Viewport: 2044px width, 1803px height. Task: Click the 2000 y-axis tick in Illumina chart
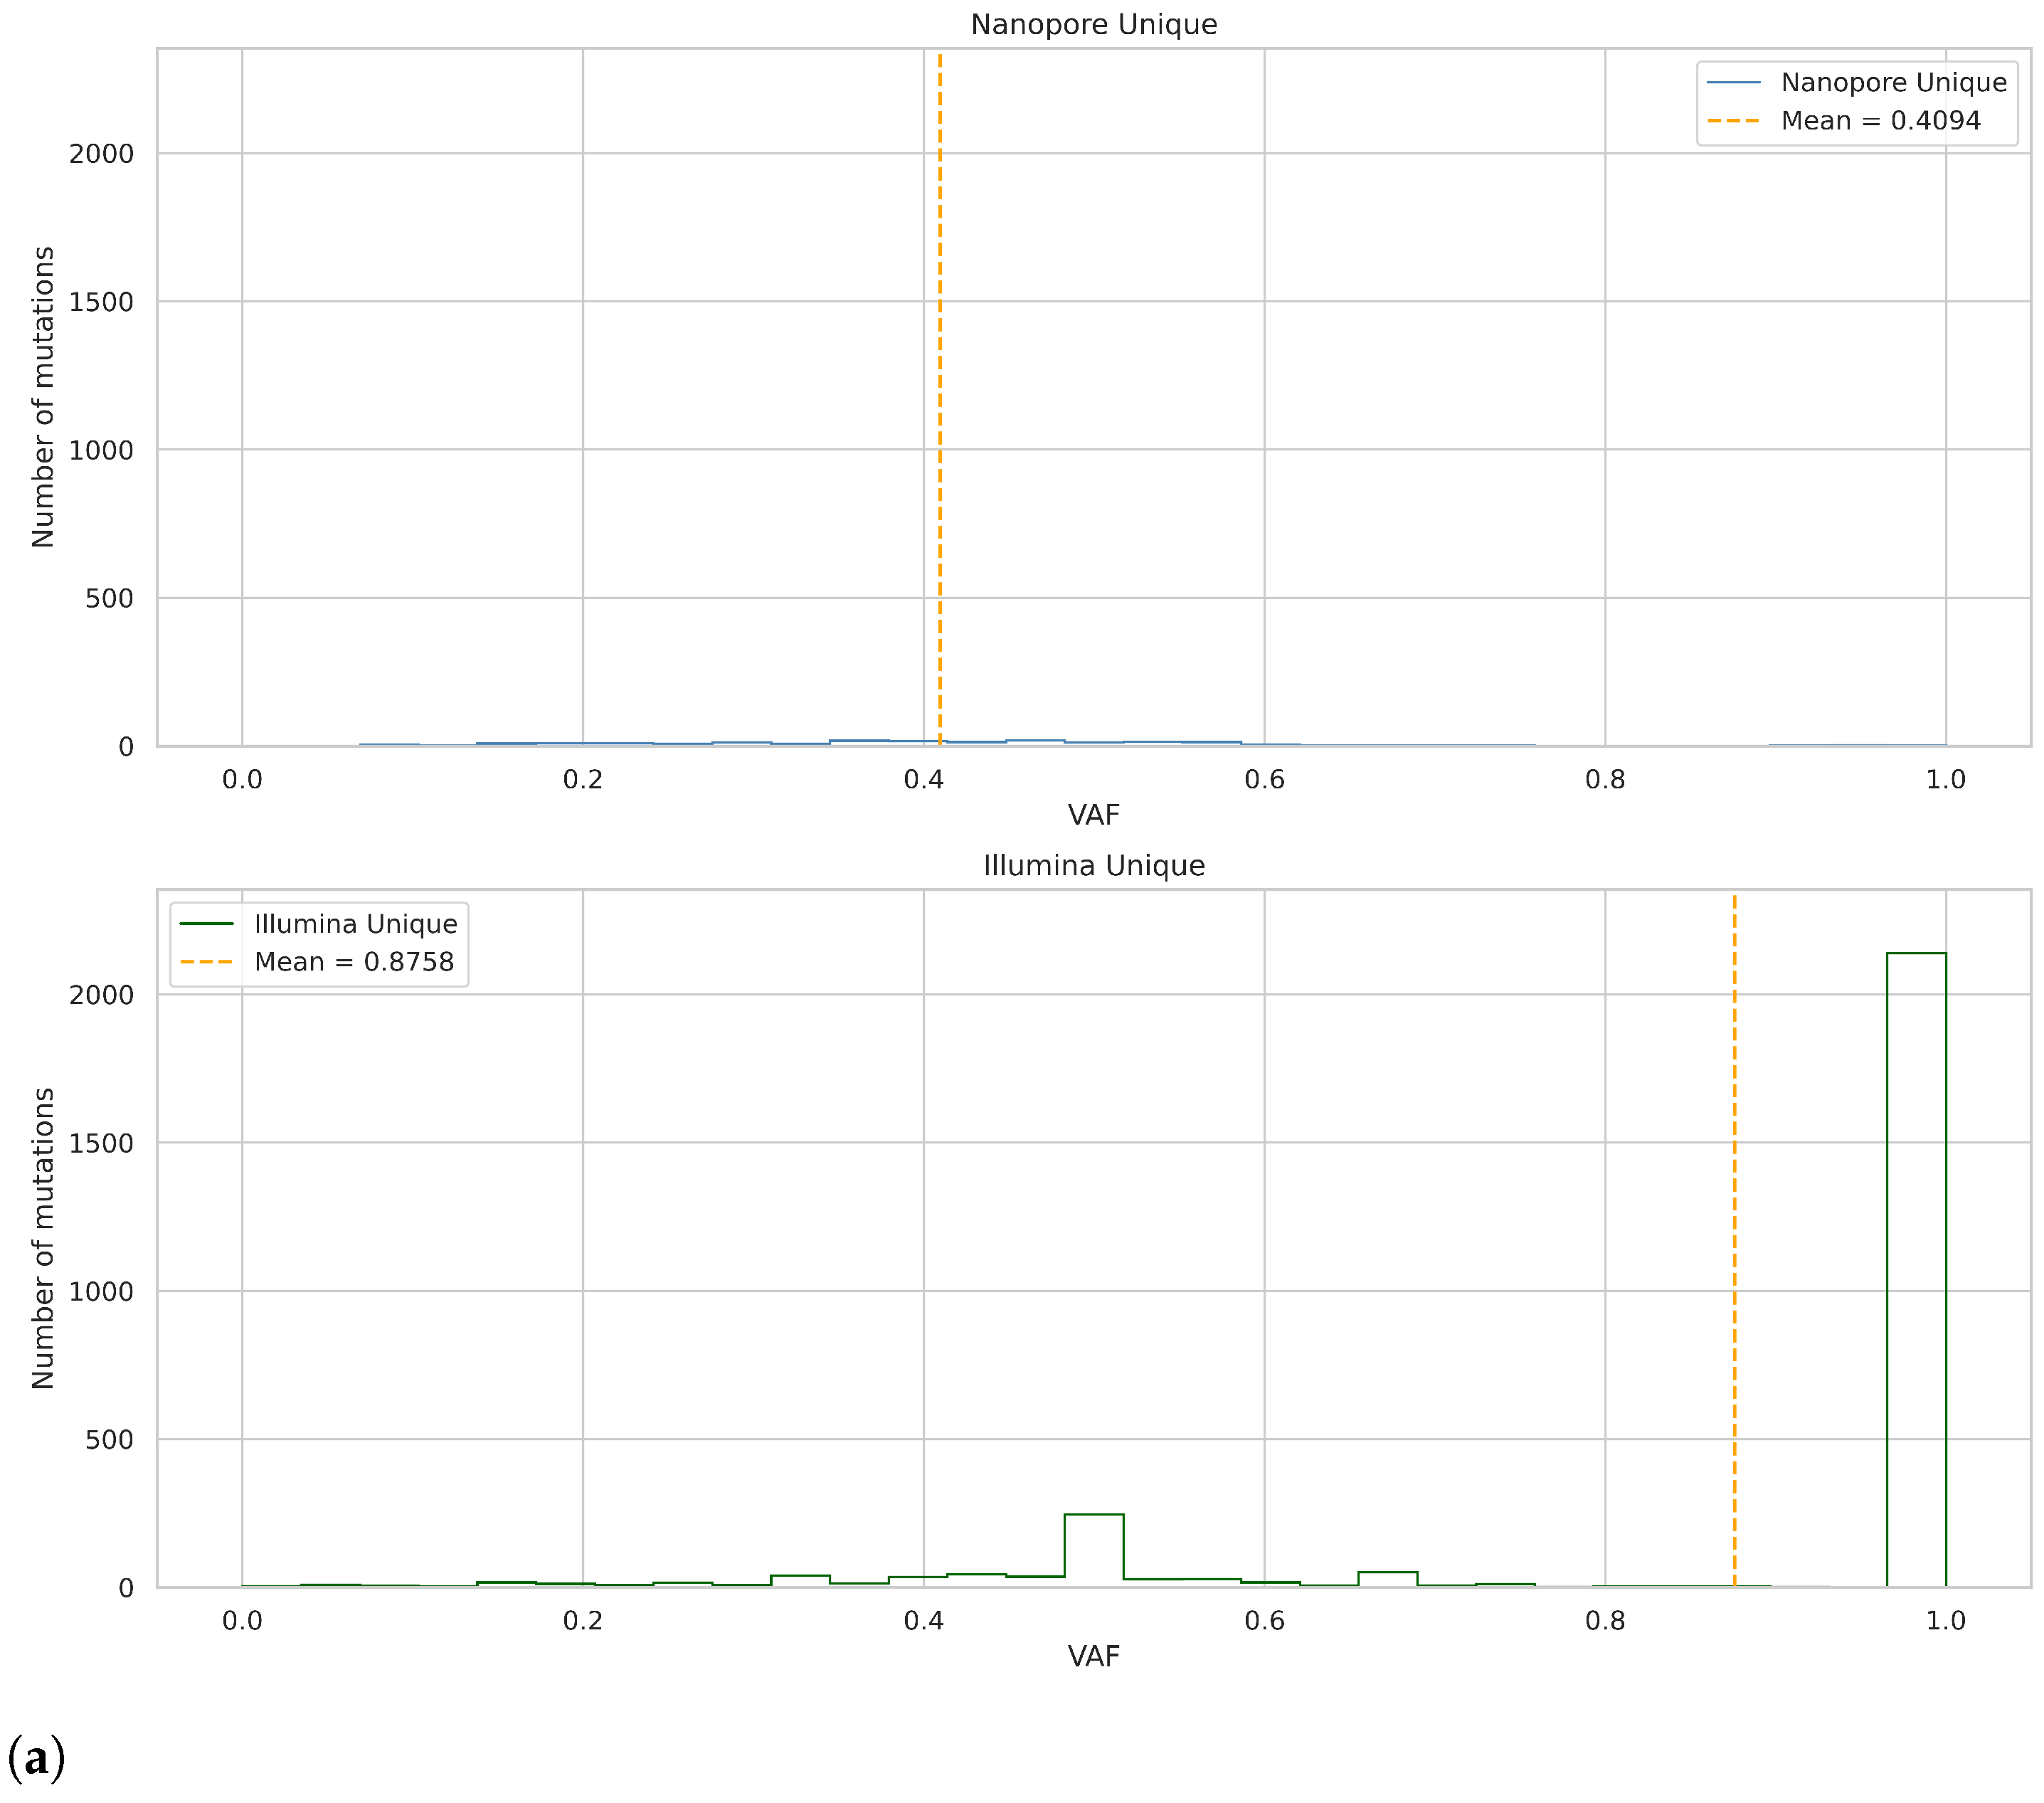coord(101,995)
